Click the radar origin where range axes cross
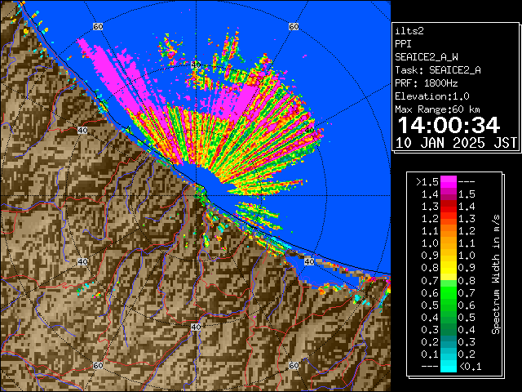Screen dimensions: 522x392 (196, 196)
